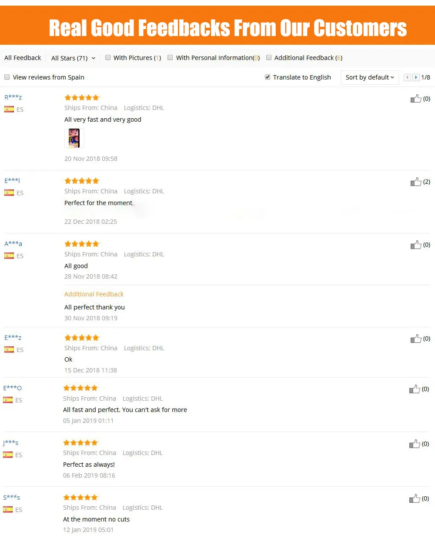
Task: Open the Sort by default dropdown
Action: 370,77
